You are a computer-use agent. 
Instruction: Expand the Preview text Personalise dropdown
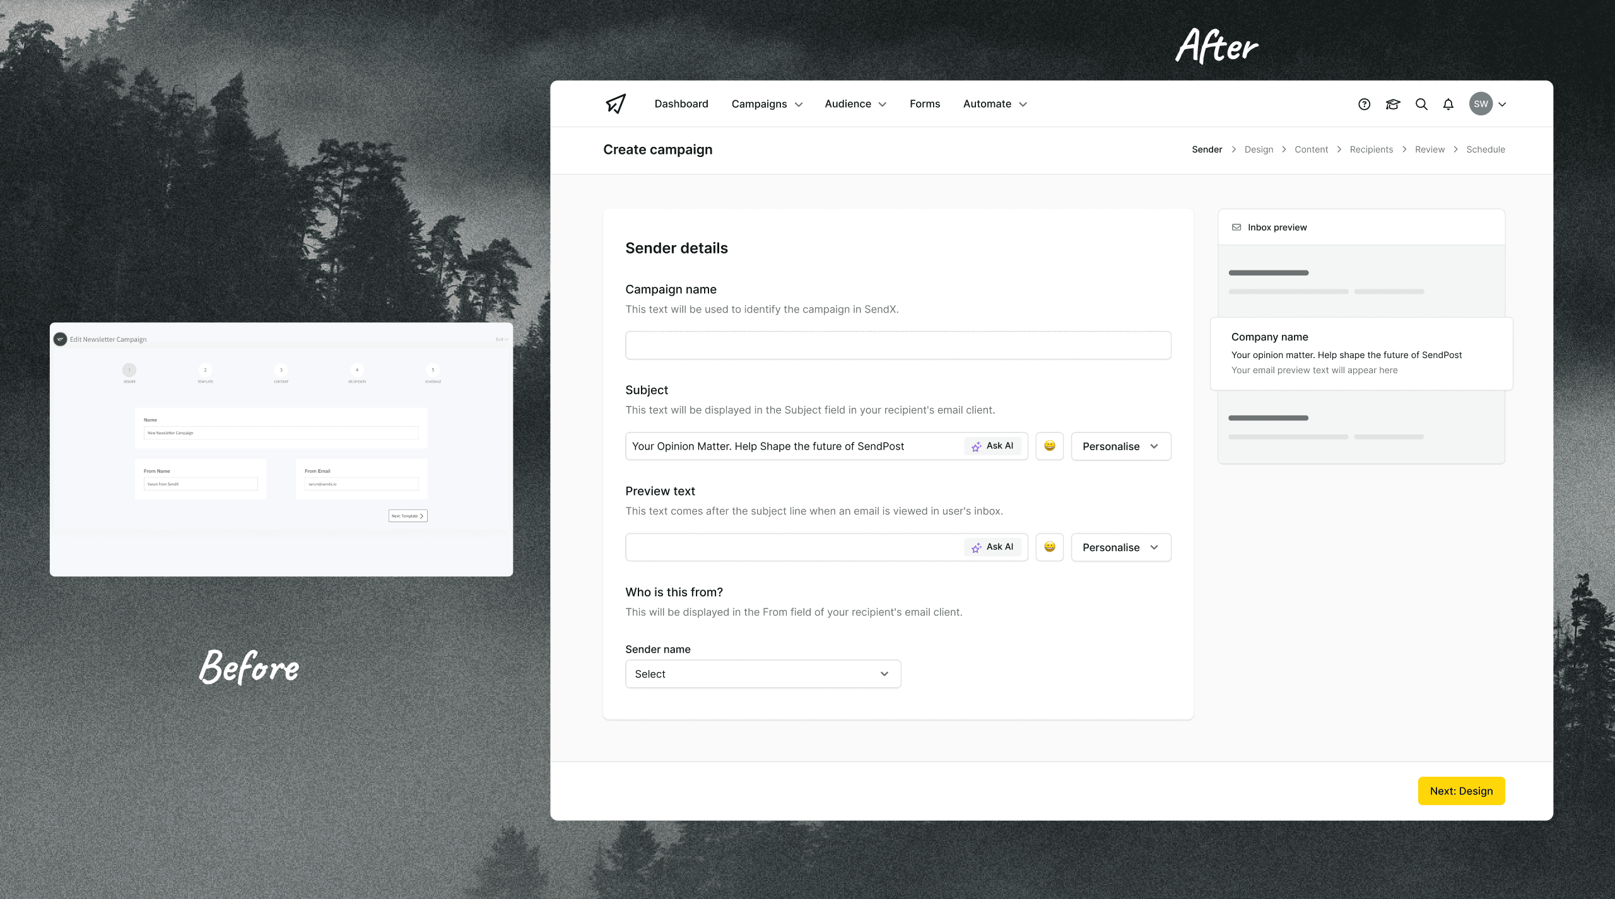pos(1120,547)
